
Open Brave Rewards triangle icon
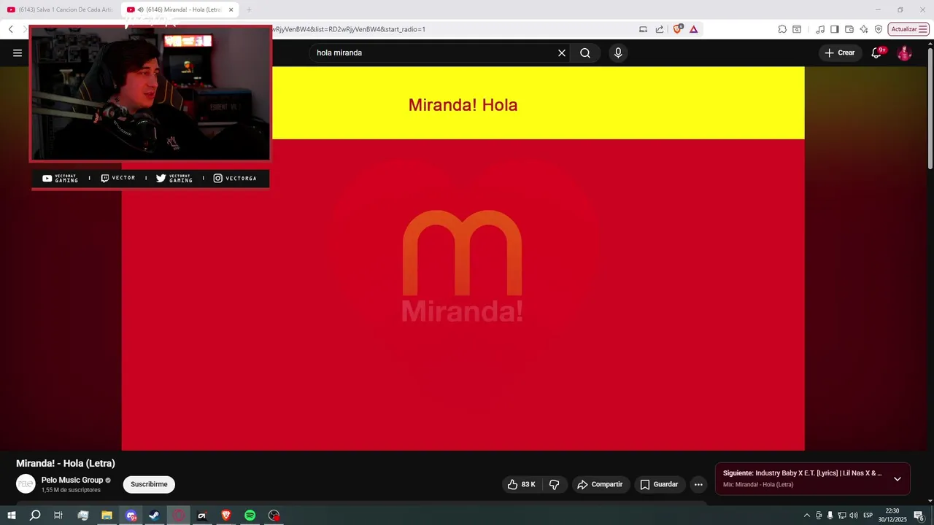[693, 29]
